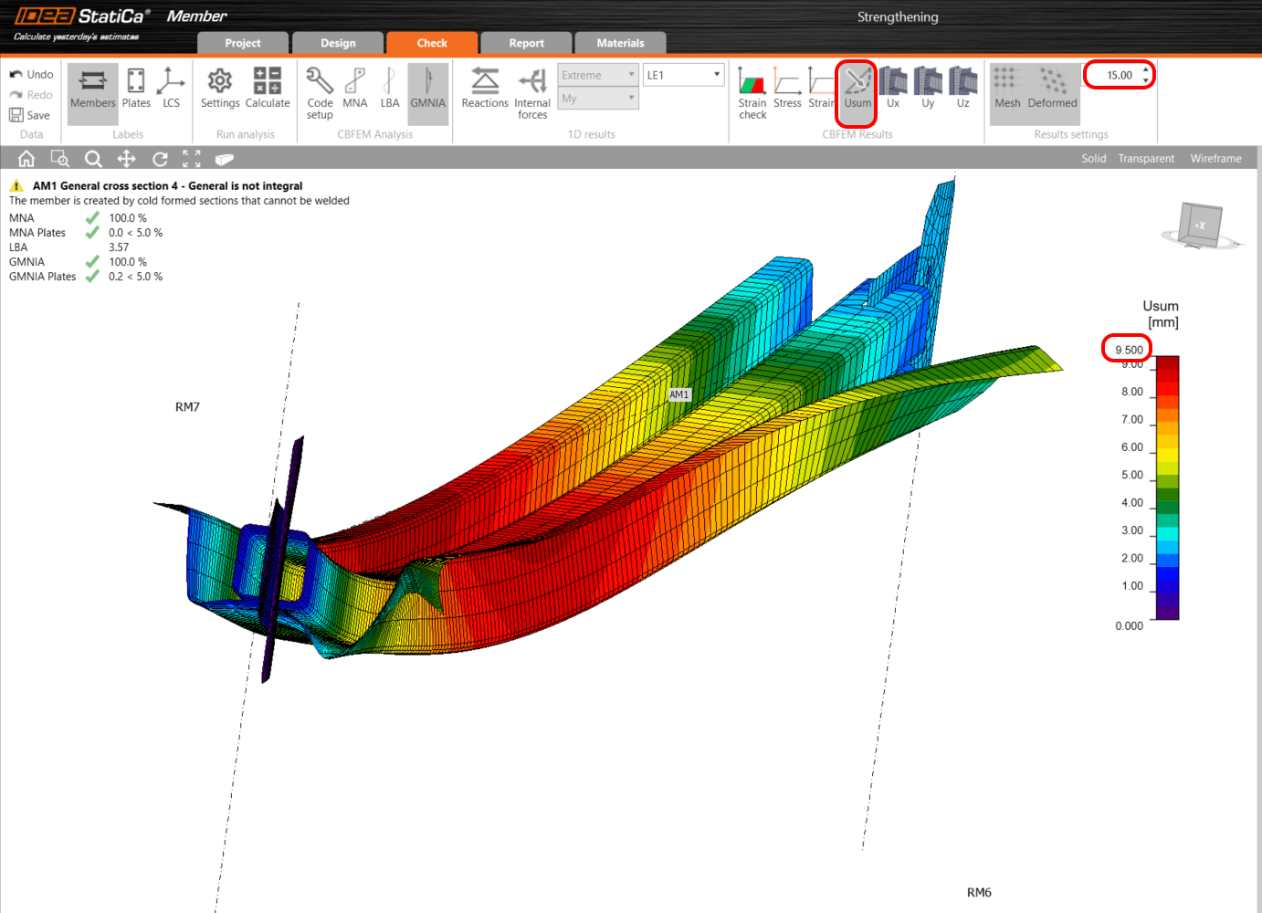Screen dimensions: 1262x913
Task: Click the deformation scale 15.00 field
Action: click(1116, 75)
